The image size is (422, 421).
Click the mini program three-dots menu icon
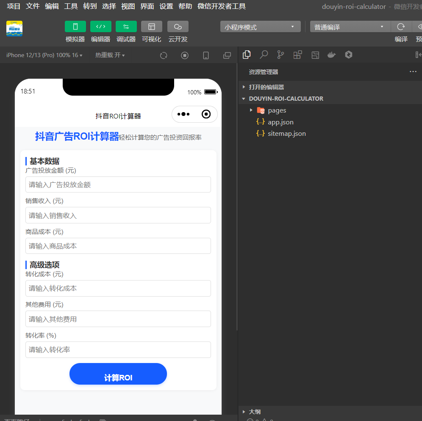pyautogui.click(x=183, y=114)
